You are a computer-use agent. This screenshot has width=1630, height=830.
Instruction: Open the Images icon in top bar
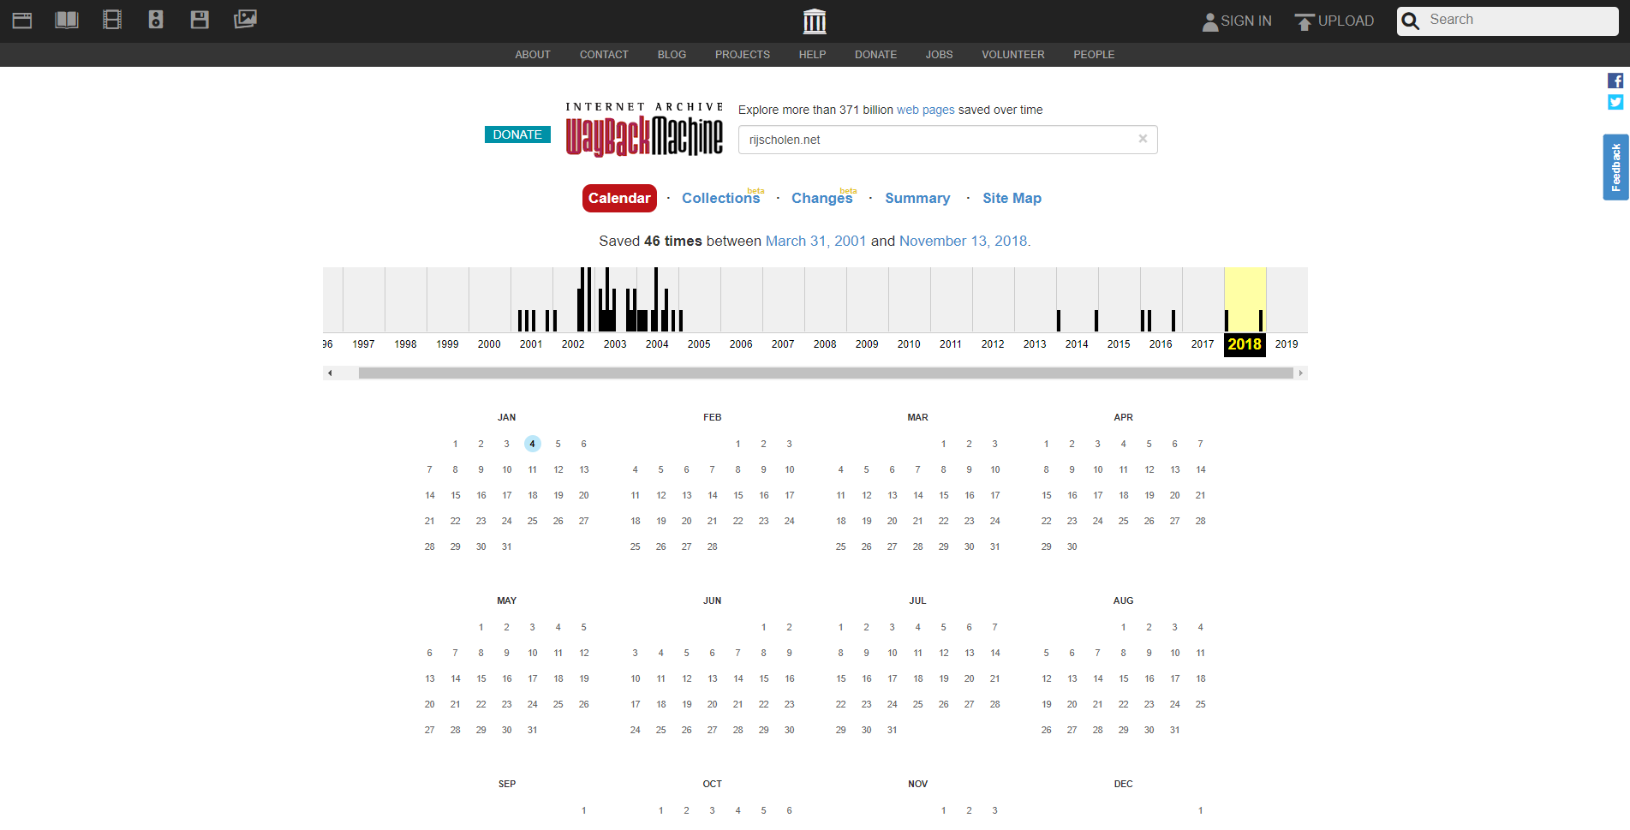[245, 19]
